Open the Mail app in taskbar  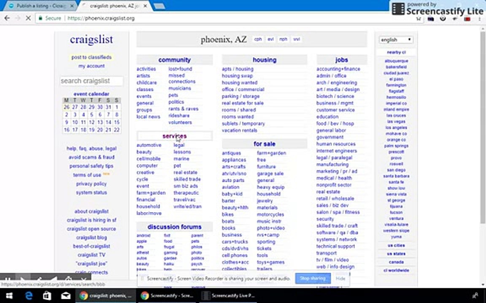pyautogui.click(x=66, y=295)
